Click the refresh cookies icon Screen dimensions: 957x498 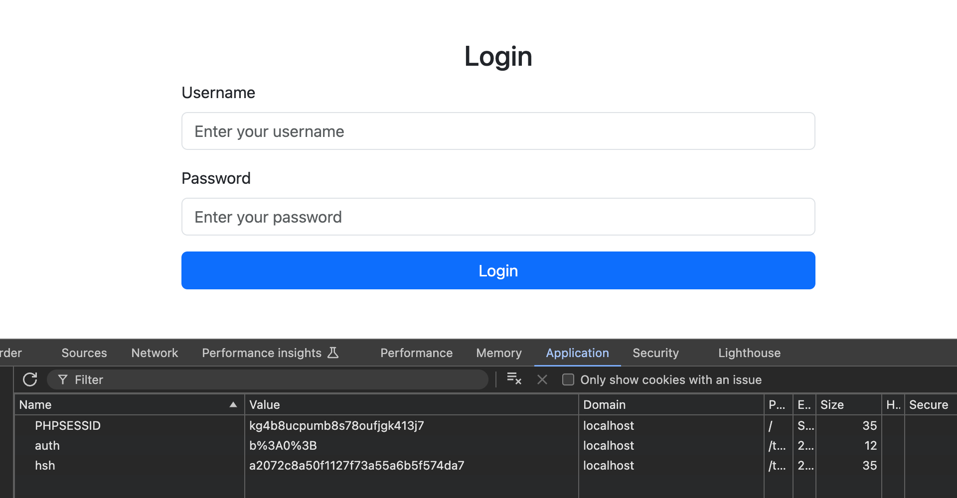30,379
